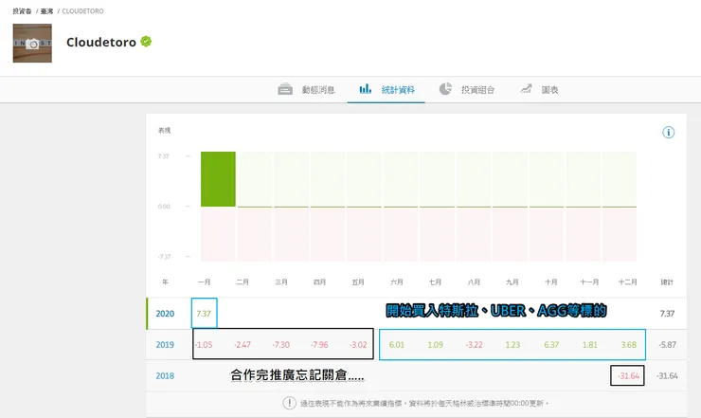Click the 投資者 breadcrumb link

click(22, 11)
